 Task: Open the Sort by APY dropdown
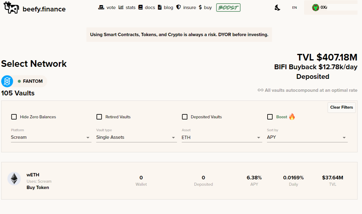click(307, 137)
